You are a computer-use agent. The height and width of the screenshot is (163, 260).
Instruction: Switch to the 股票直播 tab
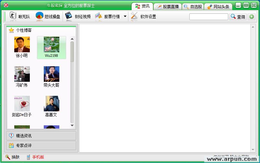(168, 6)
